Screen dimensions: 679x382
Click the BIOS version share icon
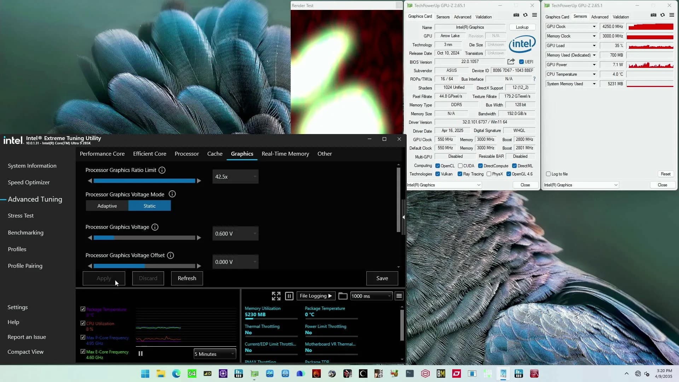click(511, 62)
